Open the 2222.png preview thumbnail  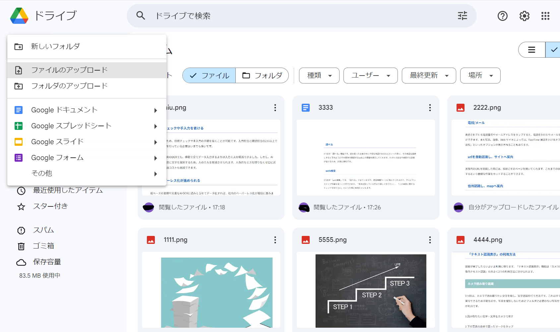pos(506,157)
